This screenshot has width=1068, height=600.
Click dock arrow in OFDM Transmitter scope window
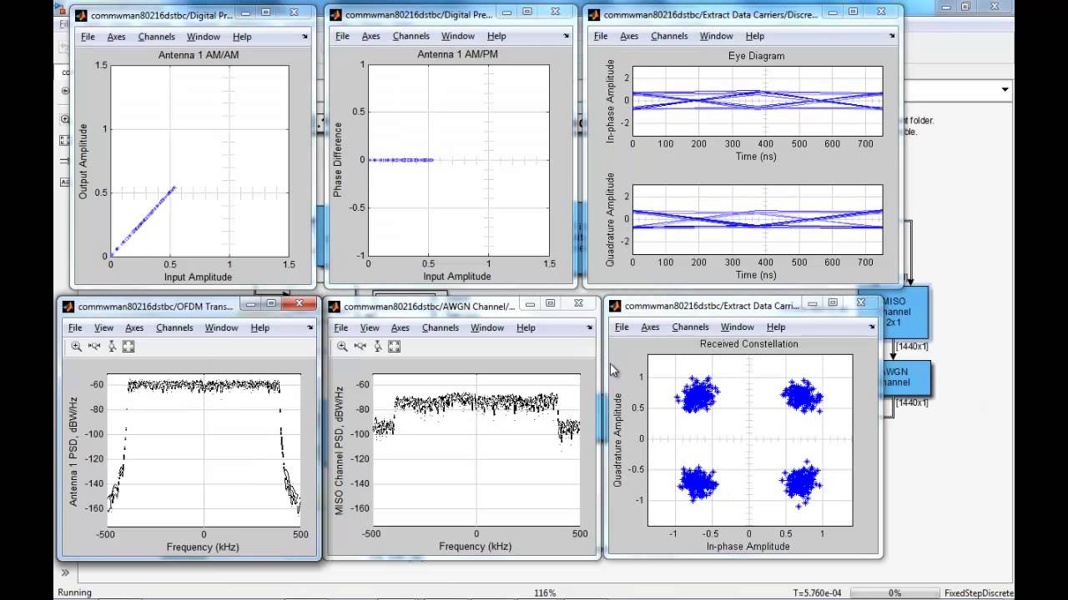[310, 328]
